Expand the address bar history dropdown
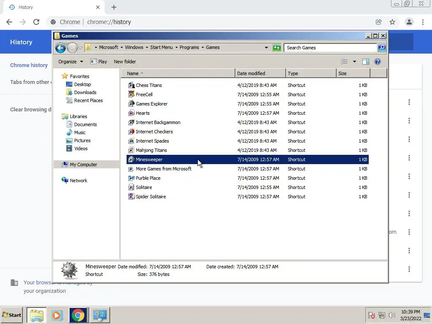The height and width of the screenshot is (324, 432). [266, 48]
